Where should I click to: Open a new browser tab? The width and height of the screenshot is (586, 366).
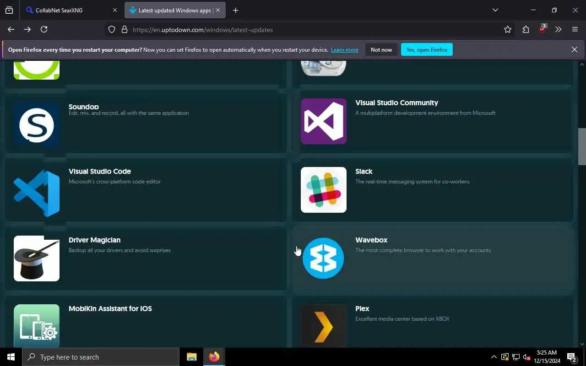(x=235, y=10)
